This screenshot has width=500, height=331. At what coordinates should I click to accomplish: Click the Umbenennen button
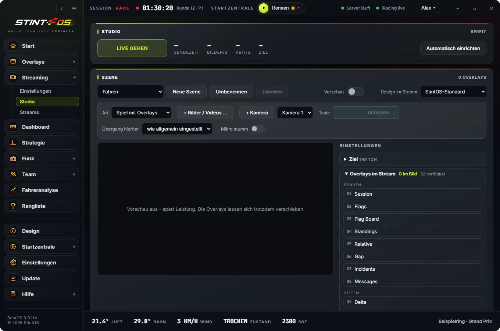[231, 92]
